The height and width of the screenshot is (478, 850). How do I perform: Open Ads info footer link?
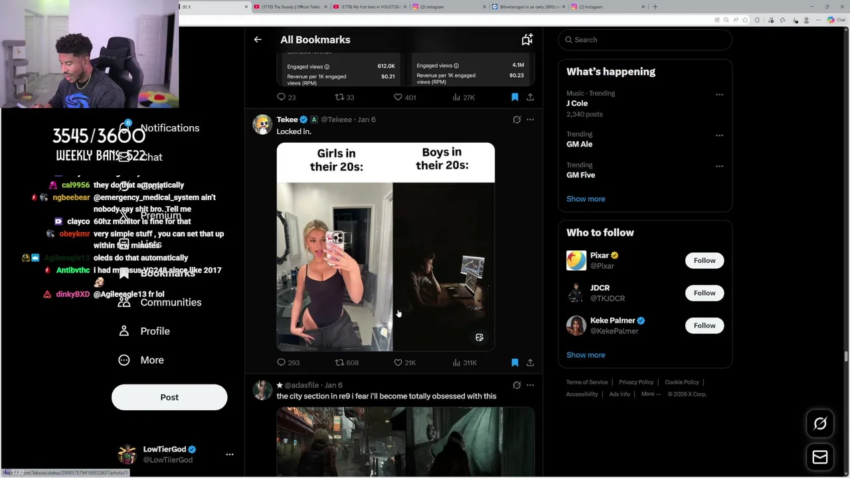point(620,394)
